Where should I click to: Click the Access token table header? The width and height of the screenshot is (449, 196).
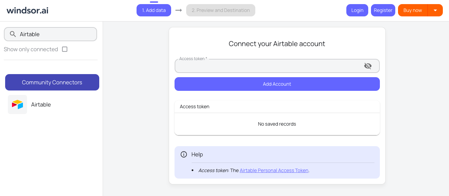(195, 107)
